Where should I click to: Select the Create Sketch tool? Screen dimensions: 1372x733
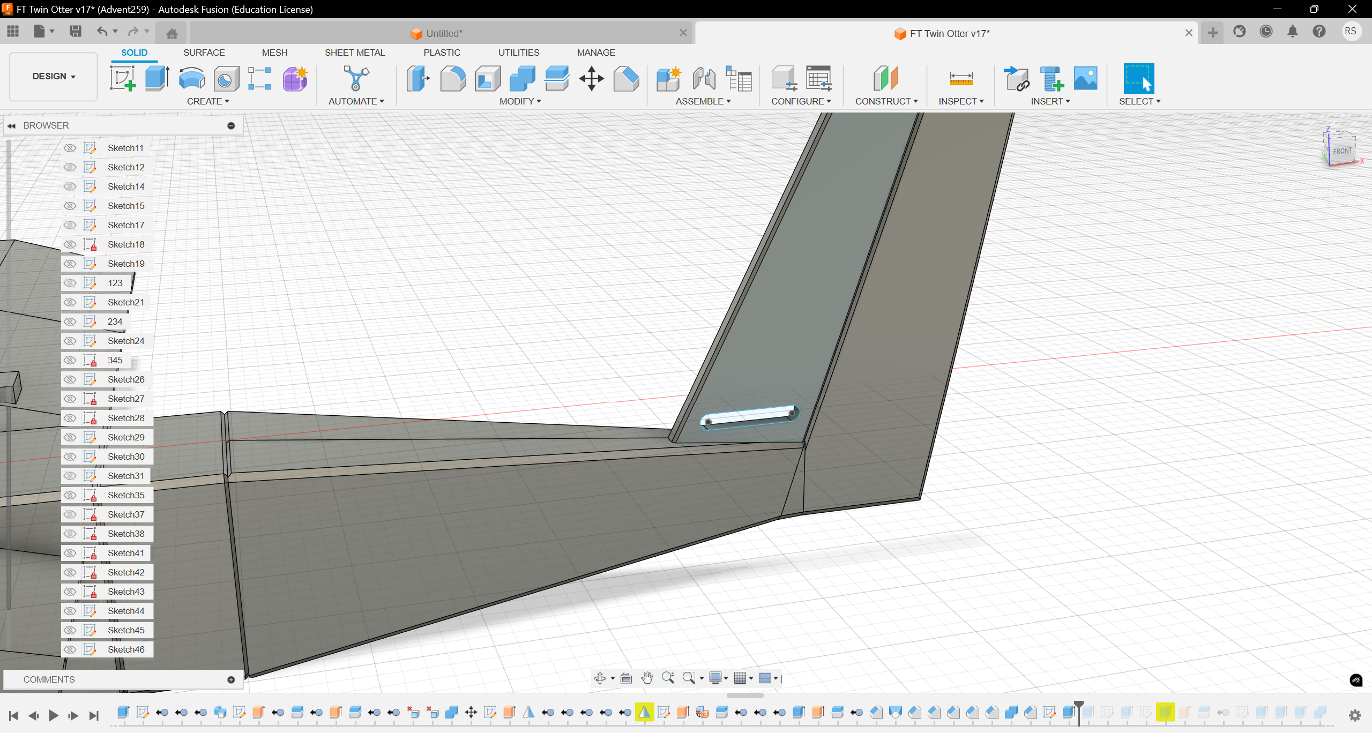[x=123, y=78]
